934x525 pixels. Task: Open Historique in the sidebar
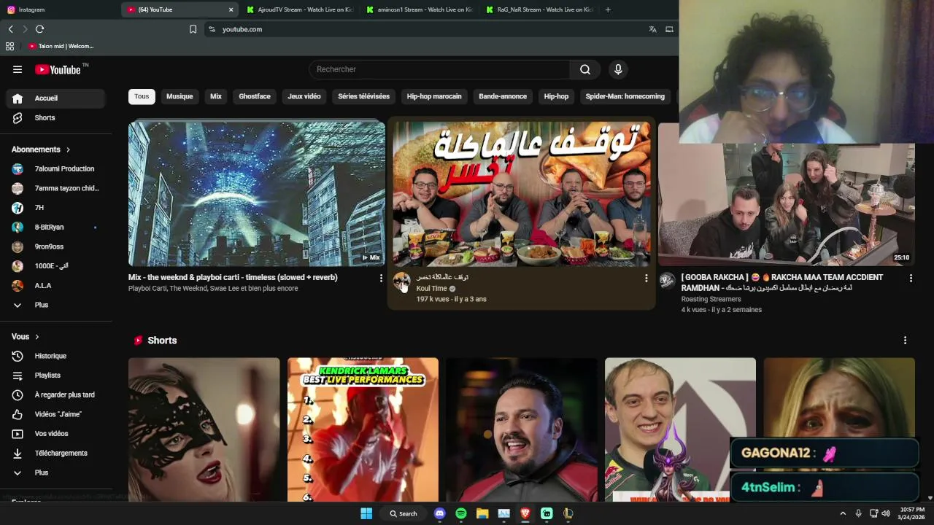(55, 356)
